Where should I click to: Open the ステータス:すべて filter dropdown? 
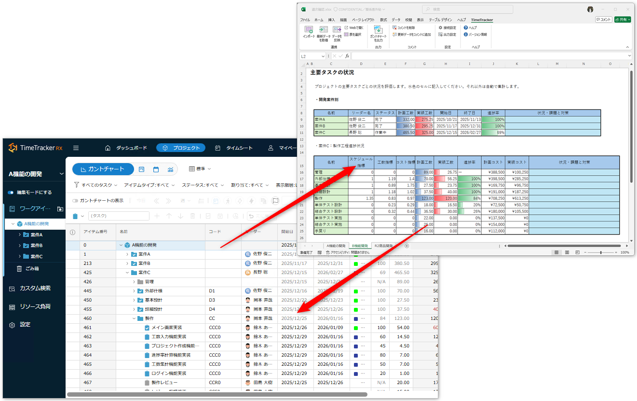203,185
